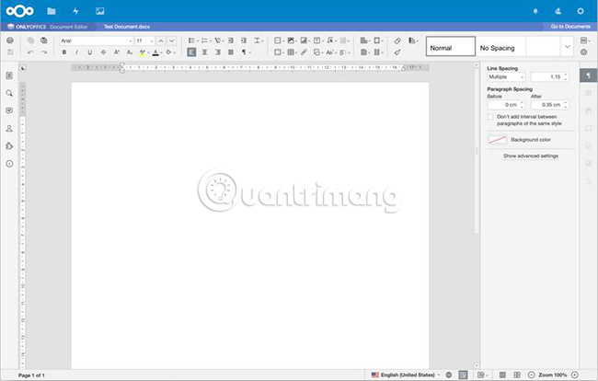Open the Line Spacing 'Multiple' dropdown
This screenshot has height=381, width=598.
pyautogui.click(x=506, y=77)
